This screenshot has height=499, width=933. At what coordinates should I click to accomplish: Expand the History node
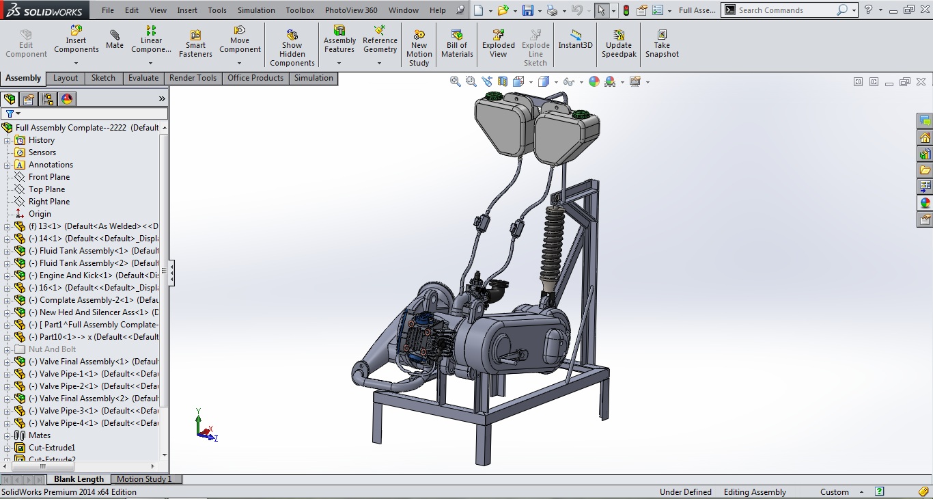8,140
